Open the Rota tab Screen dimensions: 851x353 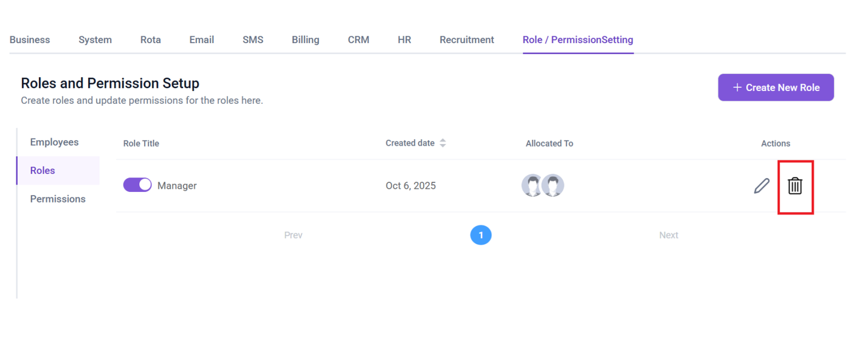(150, 40)
